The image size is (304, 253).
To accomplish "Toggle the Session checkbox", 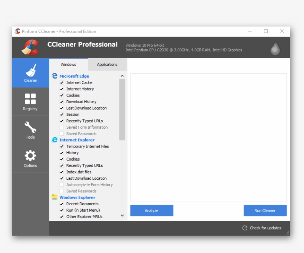I will 62,115.
